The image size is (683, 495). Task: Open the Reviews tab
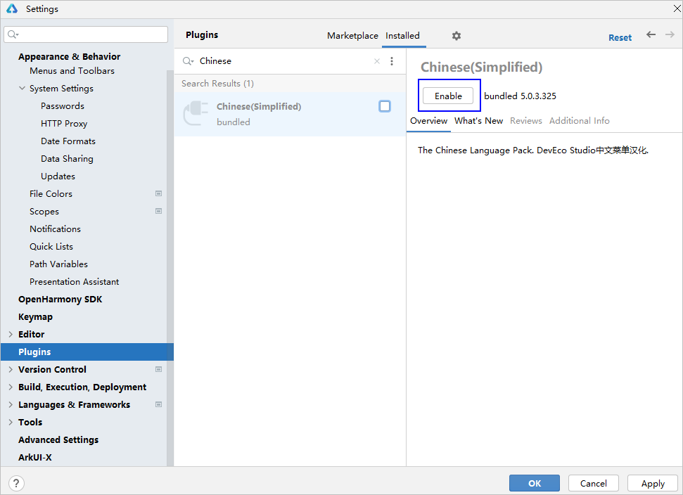tap(525, 121)
